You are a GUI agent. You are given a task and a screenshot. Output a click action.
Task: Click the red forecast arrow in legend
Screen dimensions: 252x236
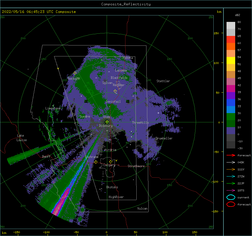tap(231, 155)
